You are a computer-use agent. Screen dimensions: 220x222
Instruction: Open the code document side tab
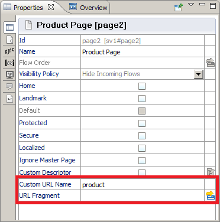click(9, 99)
